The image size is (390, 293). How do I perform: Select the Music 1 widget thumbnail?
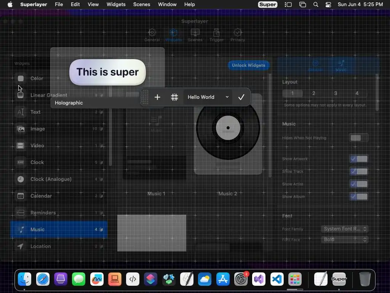pyautogui.click(x=155, y=140)
